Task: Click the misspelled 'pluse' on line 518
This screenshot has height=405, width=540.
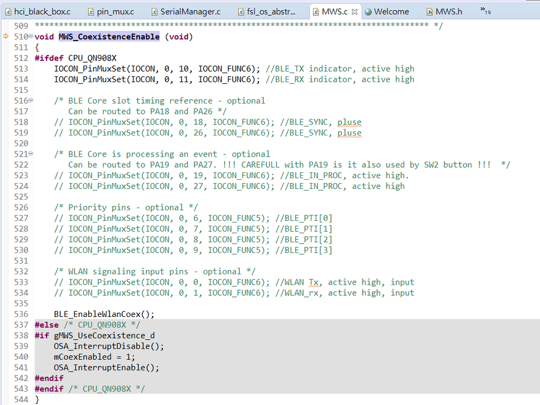Action: tap(349, 122)
